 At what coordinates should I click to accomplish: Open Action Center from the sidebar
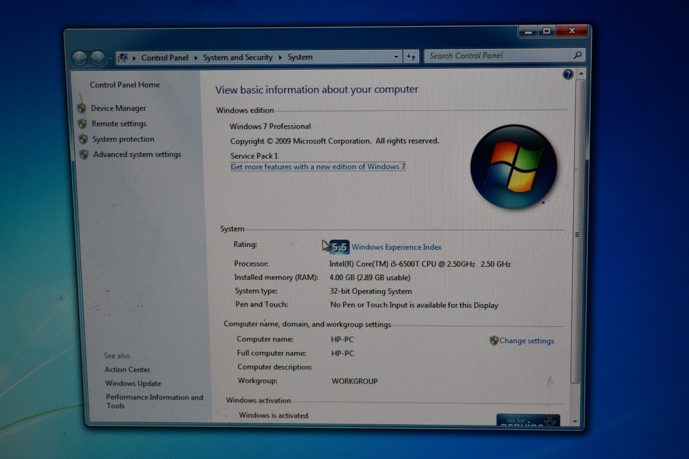coord(127,369)
